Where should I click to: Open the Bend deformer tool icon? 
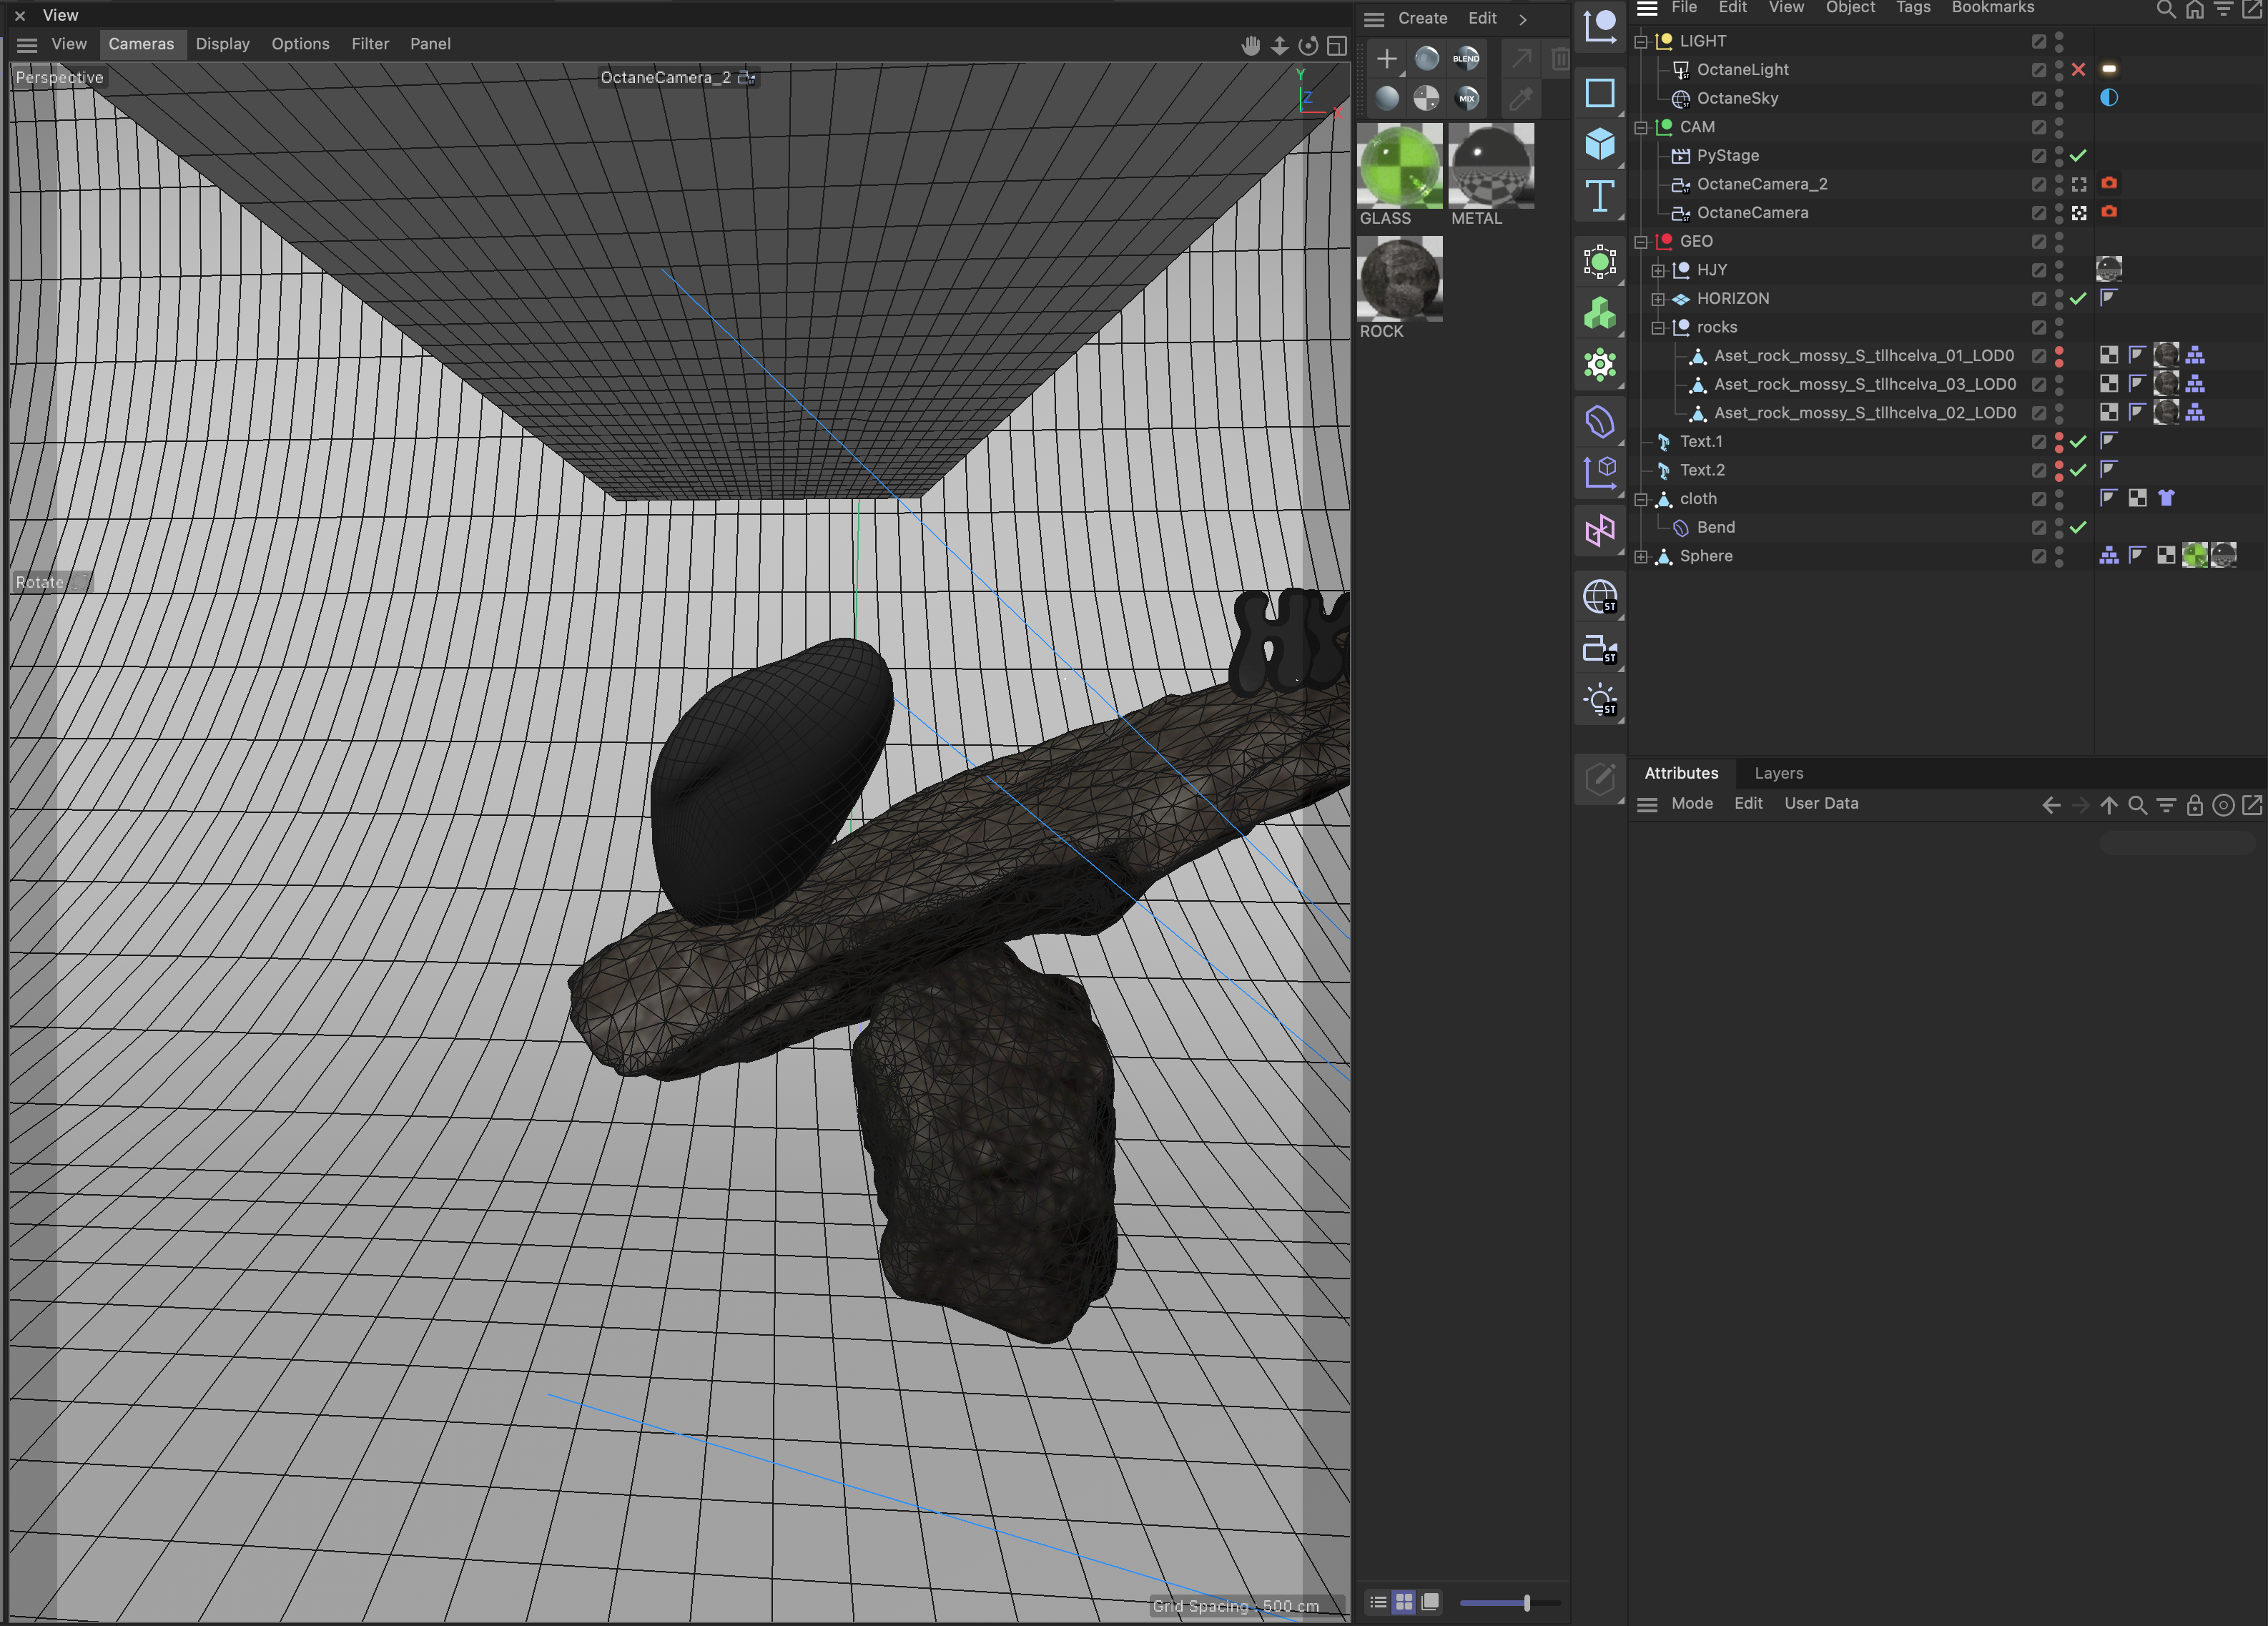pyautogui.click(x=1599, y=422)
